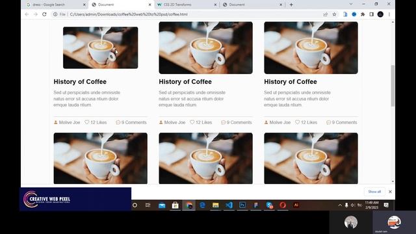Open Task View in taskbar
Screen dimensions: 416x234
[x=148, y=205]
